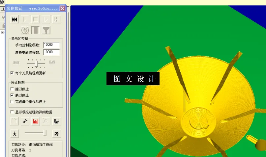Select the funnel-shaped tool and holder icon
This screenshot has width=266, height=157.
pyautogui.click(x=46, y=30)
